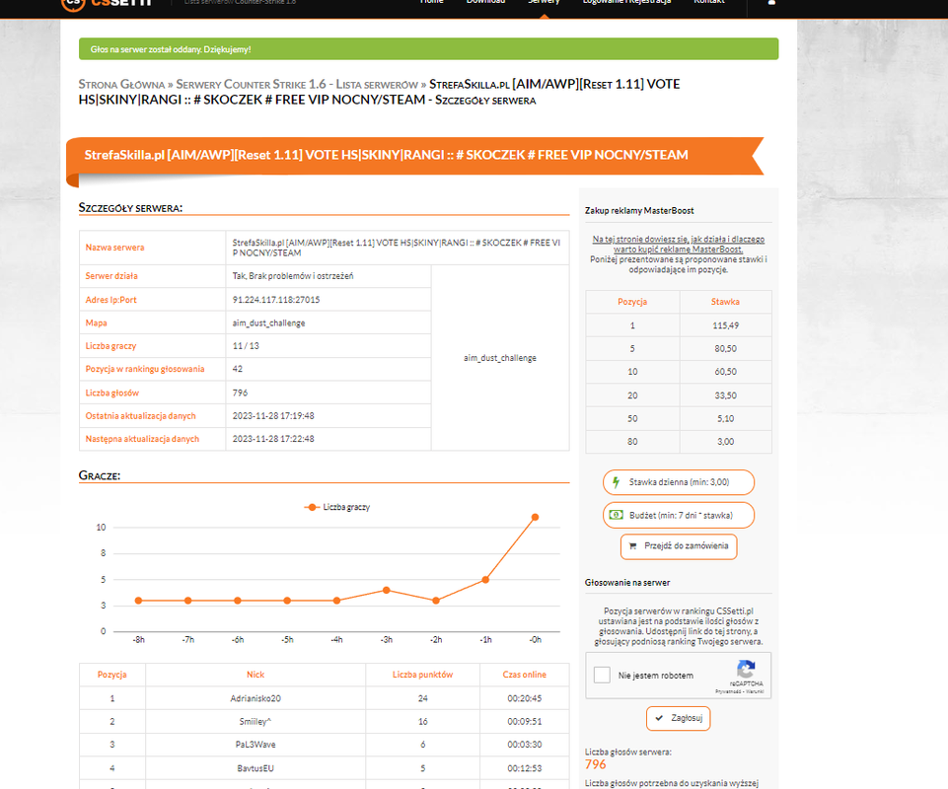Click the Czas online column header

pos(524,675)
